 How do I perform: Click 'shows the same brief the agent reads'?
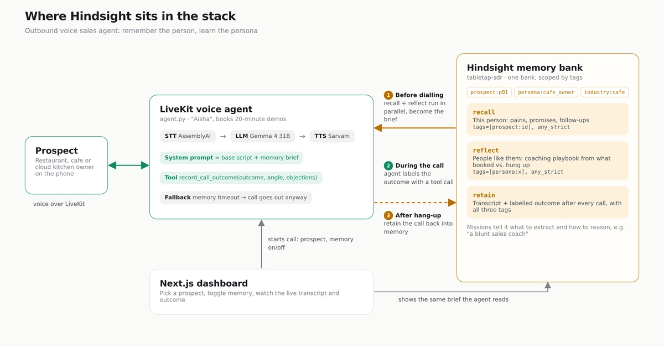click(x=453, y=299)
